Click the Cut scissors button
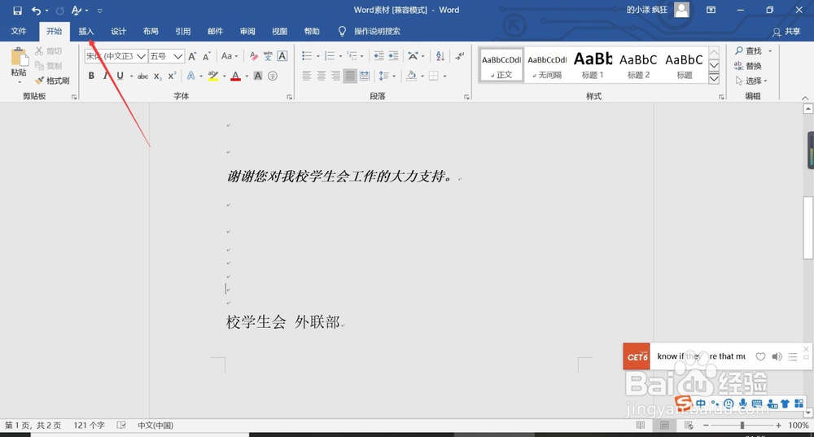 48,51
